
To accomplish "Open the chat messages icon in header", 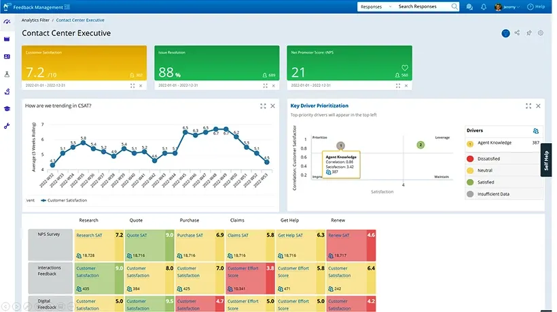I will 469,7.
